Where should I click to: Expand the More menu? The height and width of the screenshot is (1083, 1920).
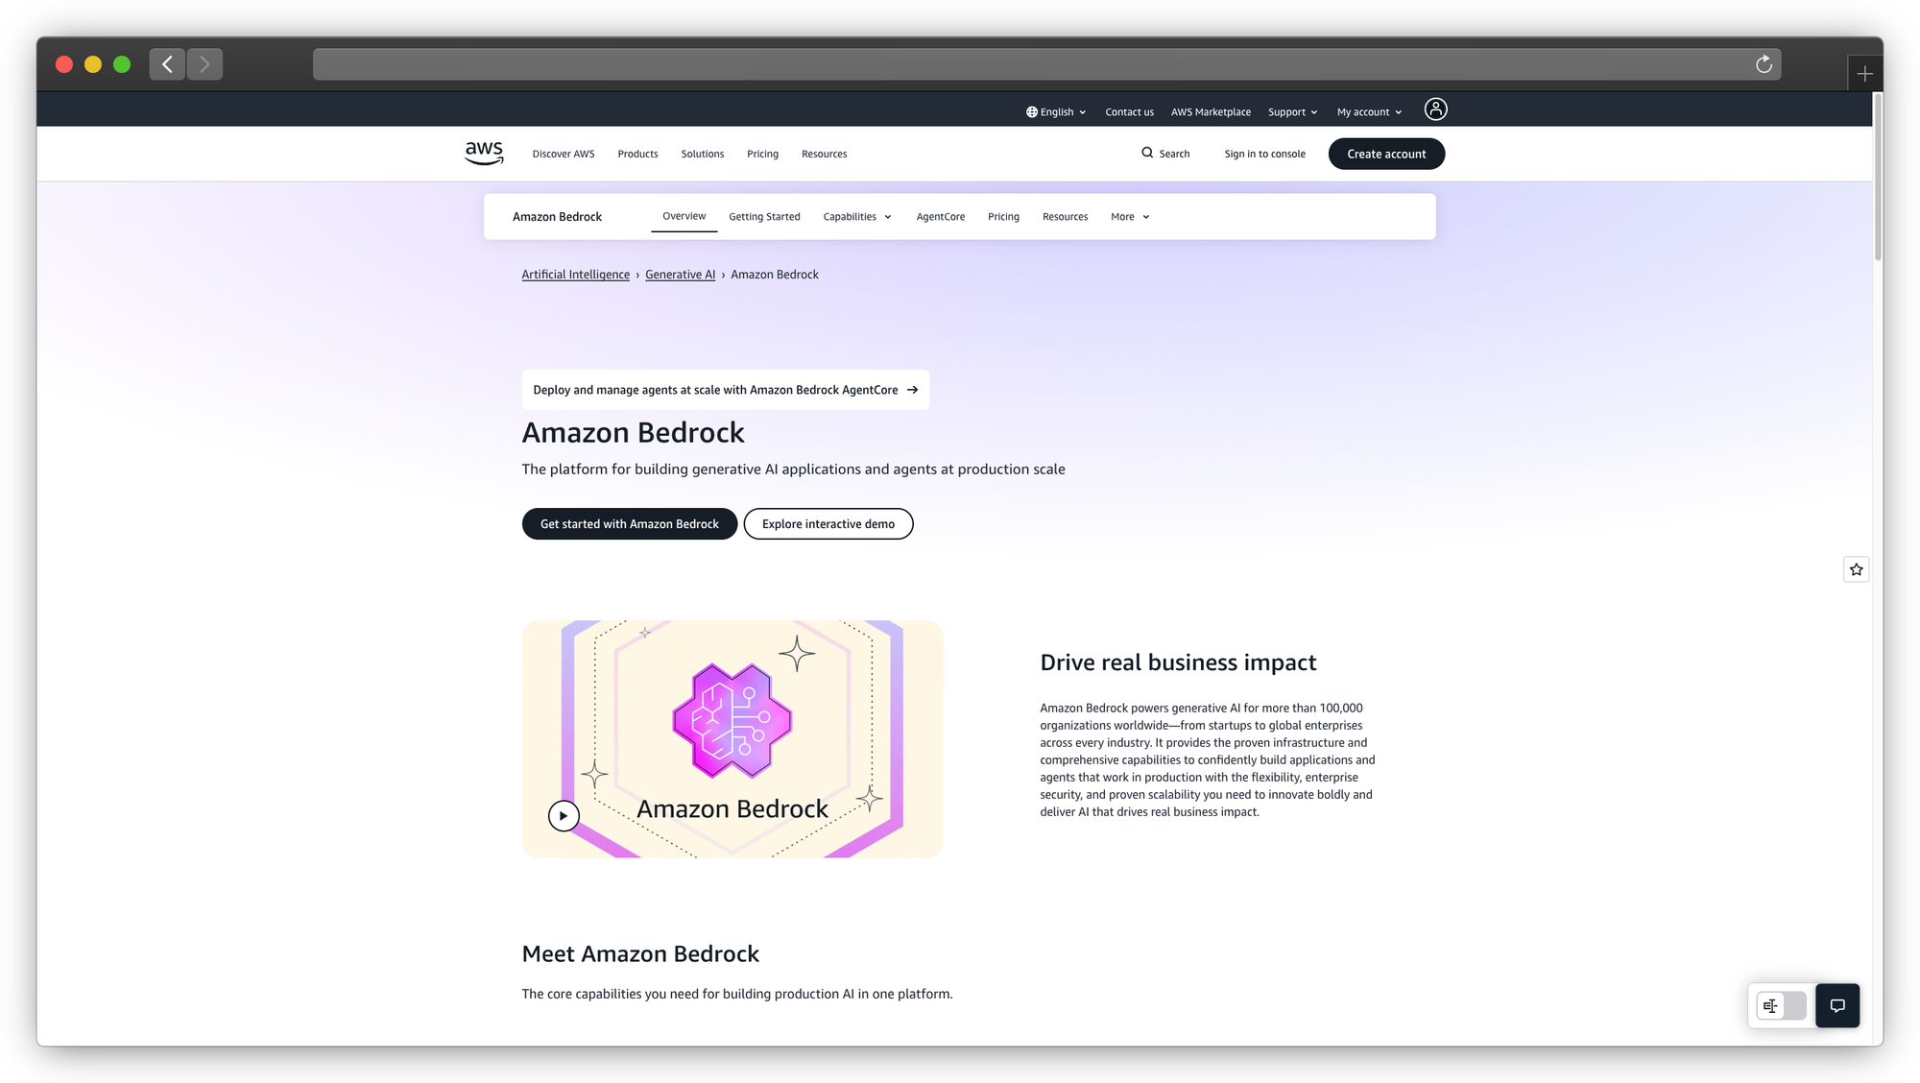click(x=1130, y=217)
